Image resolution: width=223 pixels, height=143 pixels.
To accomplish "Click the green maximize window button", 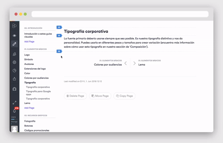I will [25, 14].
